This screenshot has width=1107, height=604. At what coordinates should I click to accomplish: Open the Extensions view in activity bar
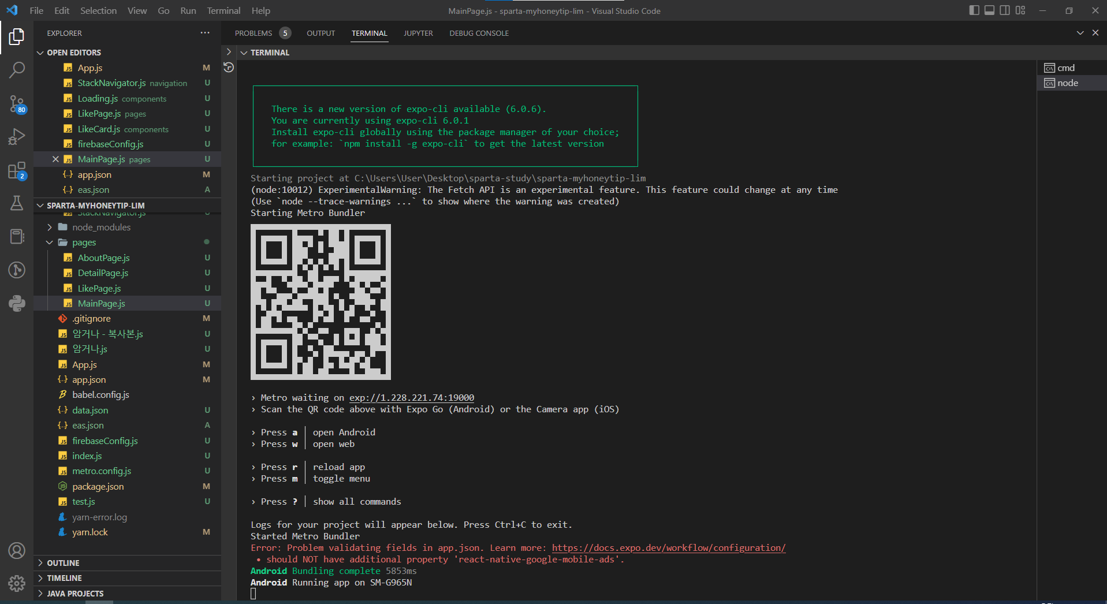point(17,170)
